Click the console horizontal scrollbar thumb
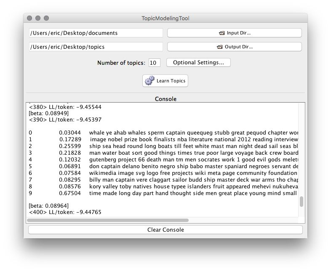 point(108,220)
